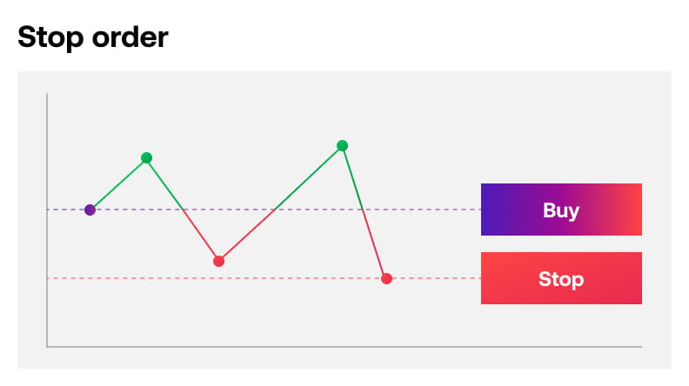Click the horizontal x-axis line
This screenshot has height=386, width=689.
tap(348, 347)
